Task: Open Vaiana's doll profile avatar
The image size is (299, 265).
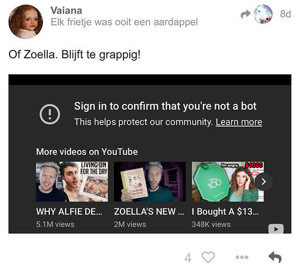Action: [x=26, y=22]
